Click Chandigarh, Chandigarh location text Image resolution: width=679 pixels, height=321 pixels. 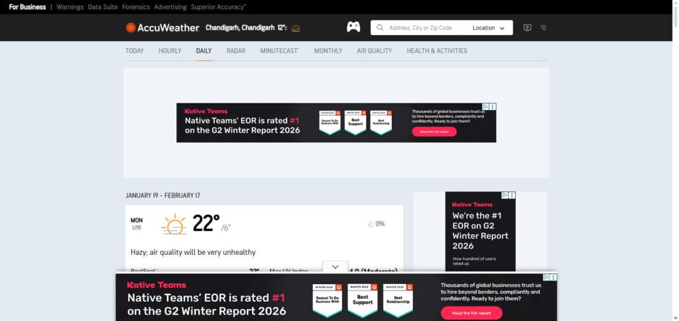pos(240,28)
